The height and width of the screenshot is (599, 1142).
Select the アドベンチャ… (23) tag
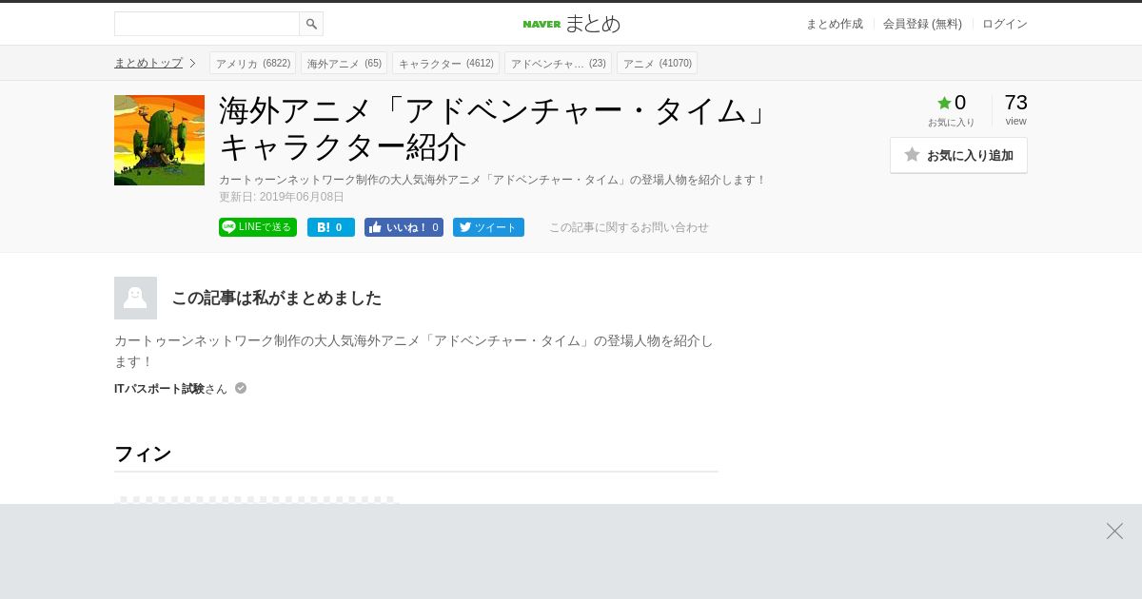pyautogui.click(x=558, y=63)
